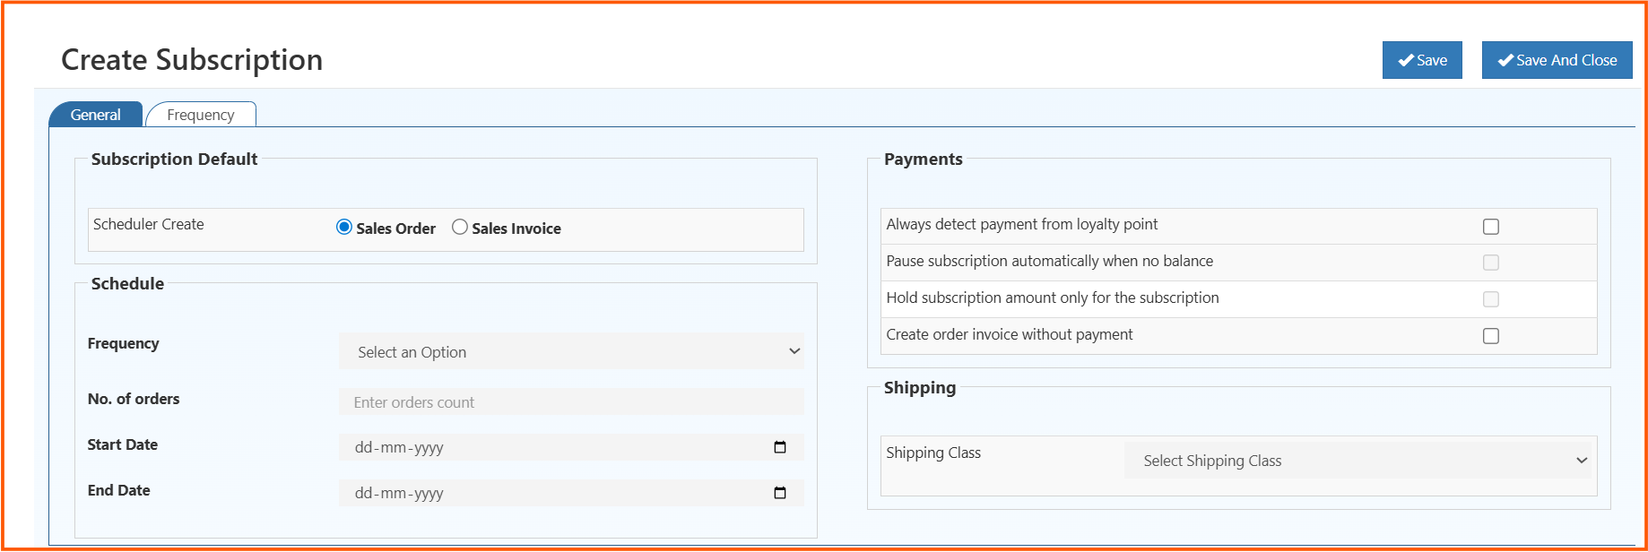Click the Save button
The image size is (1648, 552).
click(1422, 60)
